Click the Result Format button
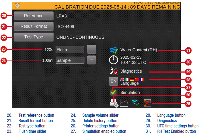Viewport: 202px width, 136px height. pyautogui.click(x=34, y=26)
